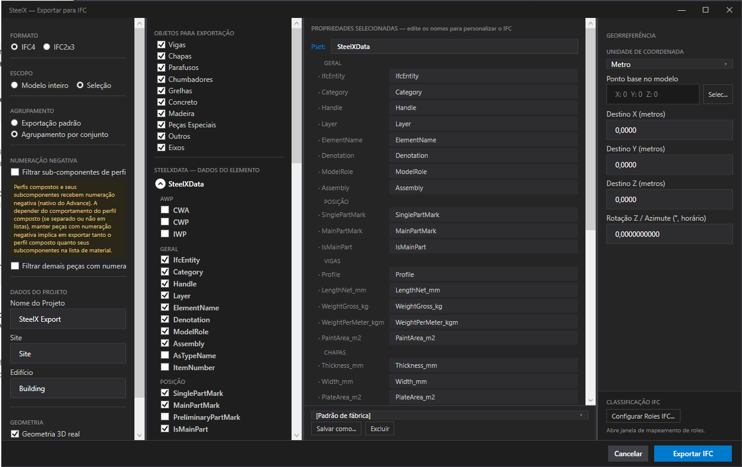This screenshot has width=742, height=467.
Task: Select the IFC2x3 format option
Action: (x=47, y=47)
